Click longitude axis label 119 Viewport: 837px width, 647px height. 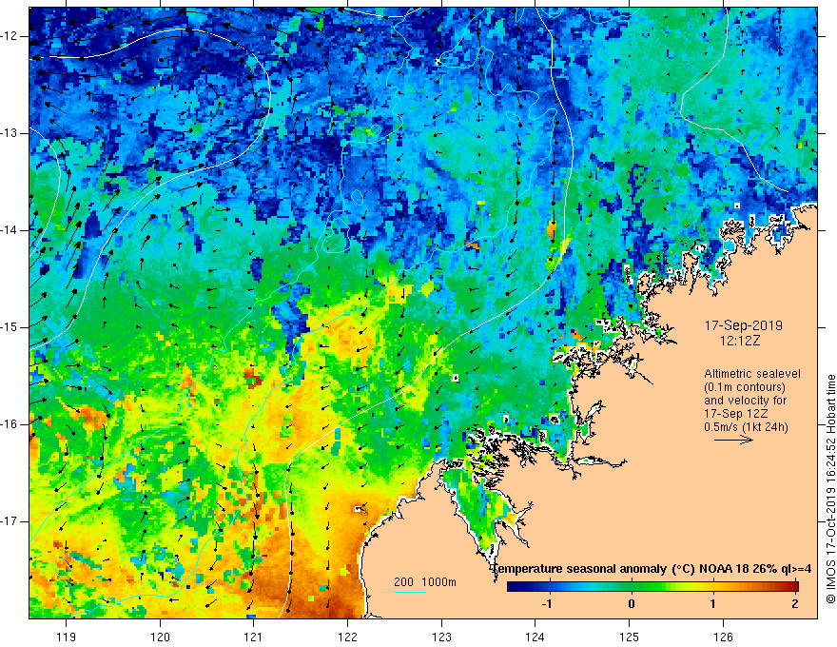point(67,637)
